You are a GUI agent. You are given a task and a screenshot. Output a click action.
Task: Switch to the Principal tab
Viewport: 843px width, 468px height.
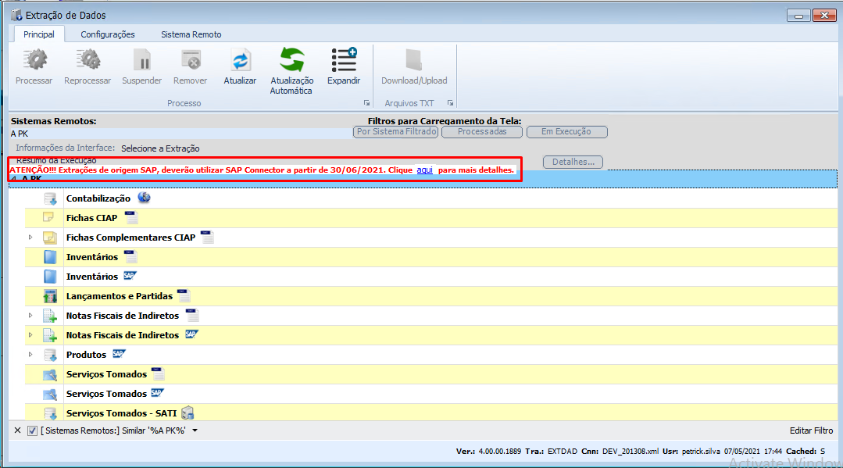(x=39, y=34)
